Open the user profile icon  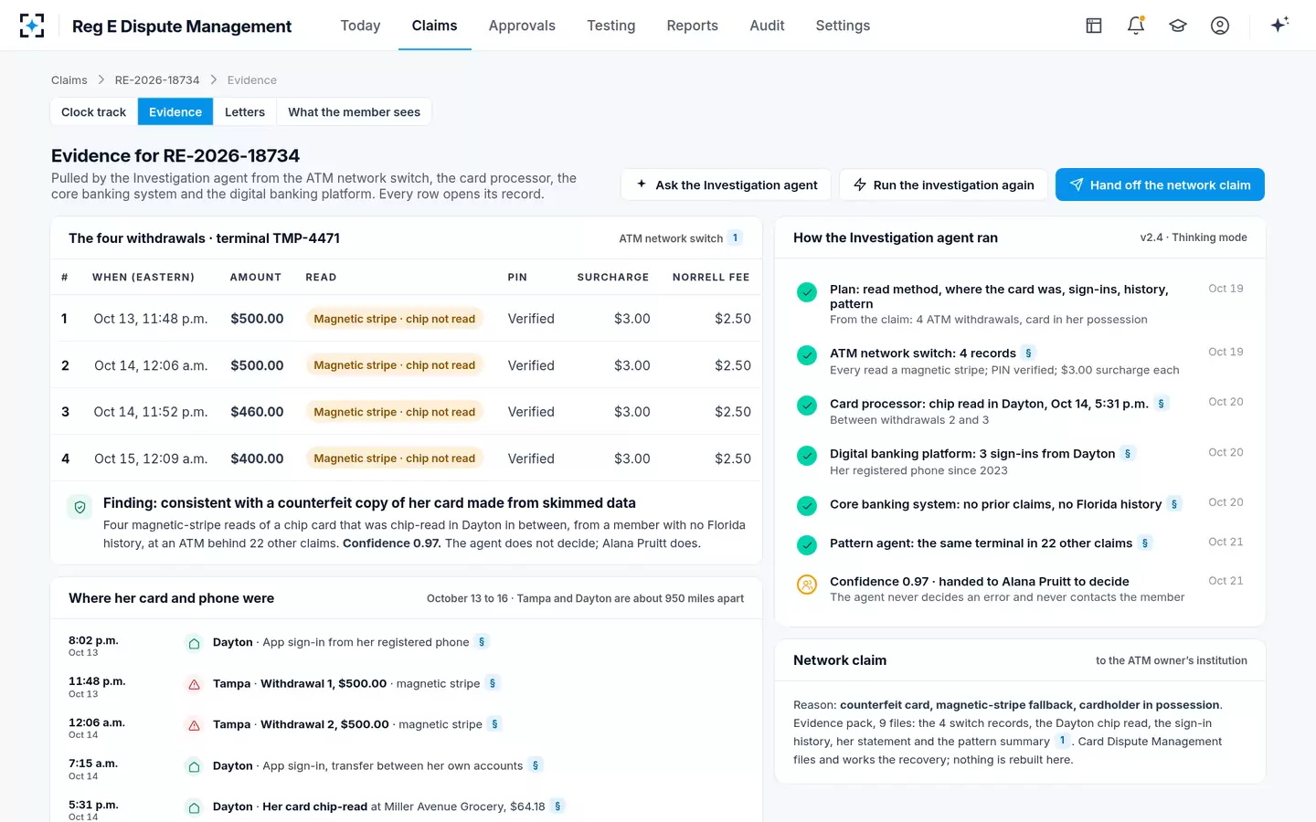click(x=1220, y=26)
